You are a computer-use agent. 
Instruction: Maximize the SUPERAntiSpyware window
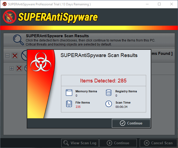pos(159,4)
